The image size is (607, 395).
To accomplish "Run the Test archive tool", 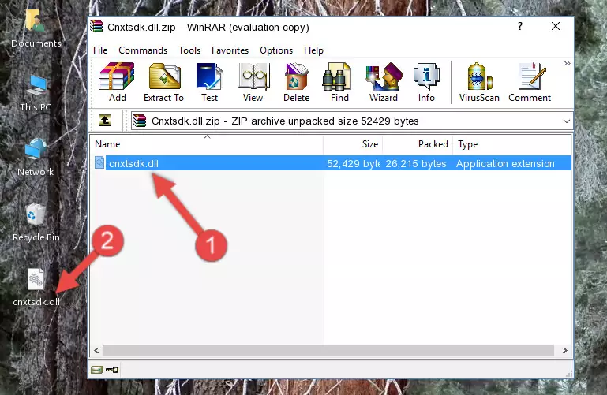I will click(209, 82).
